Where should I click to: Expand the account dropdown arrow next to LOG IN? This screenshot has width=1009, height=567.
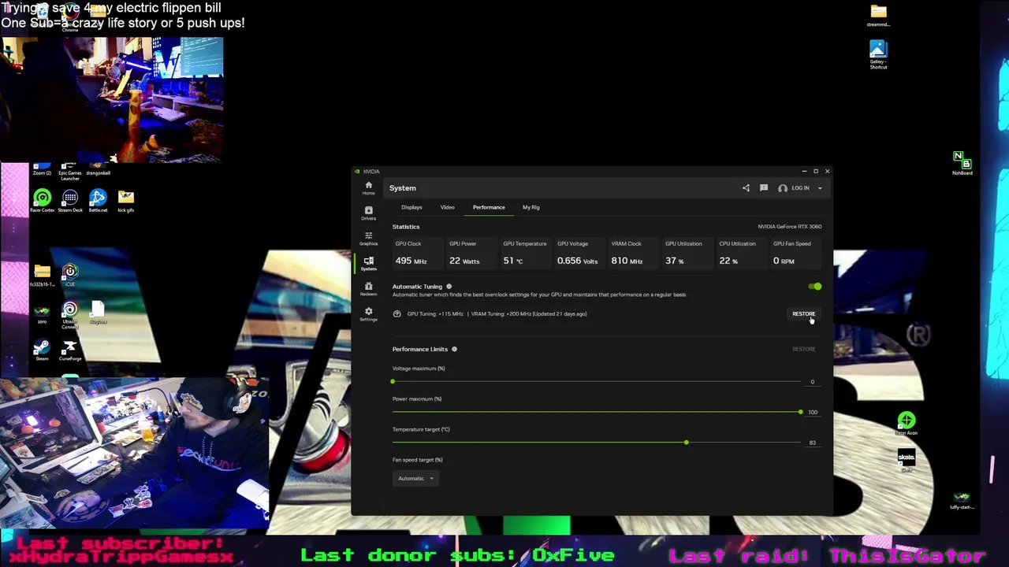pyautogui.click(x=820, y=188)
